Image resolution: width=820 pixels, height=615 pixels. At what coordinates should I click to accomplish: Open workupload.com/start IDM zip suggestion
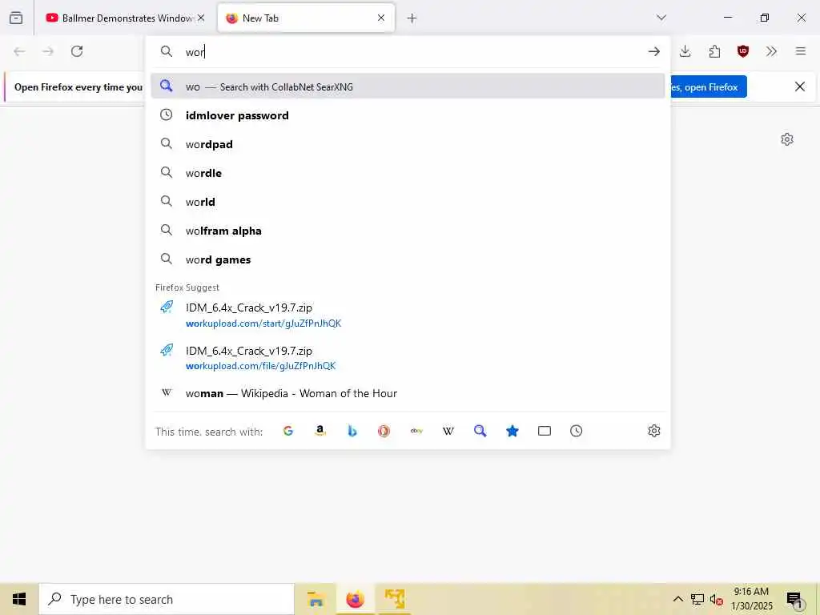408,315
